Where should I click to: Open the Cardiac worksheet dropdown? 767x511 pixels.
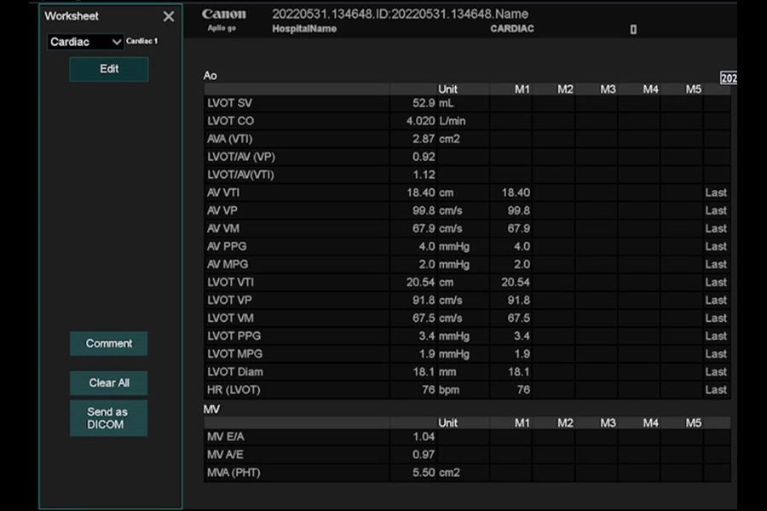[x=84, y=42]
